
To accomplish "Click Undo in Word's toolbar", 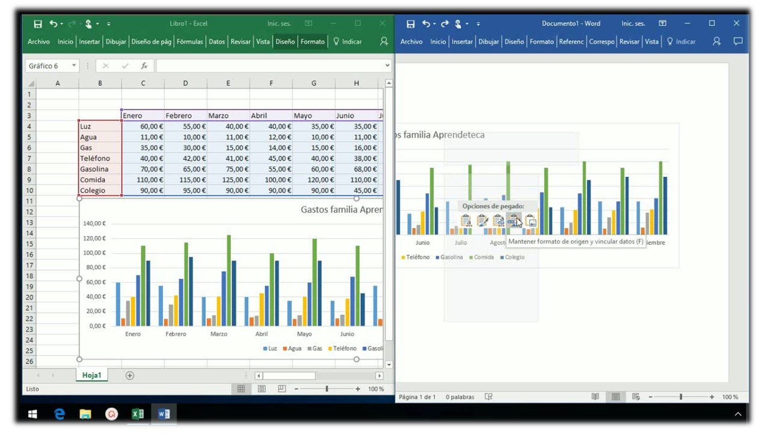I will point(426,23).
